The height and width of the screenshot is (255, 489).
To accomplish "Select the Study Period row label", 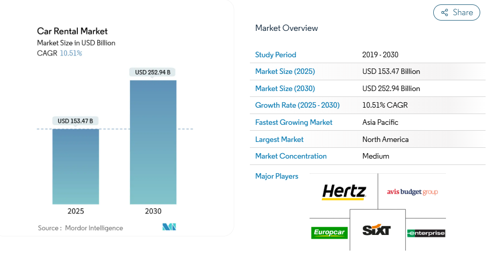I will coord(276,55).
